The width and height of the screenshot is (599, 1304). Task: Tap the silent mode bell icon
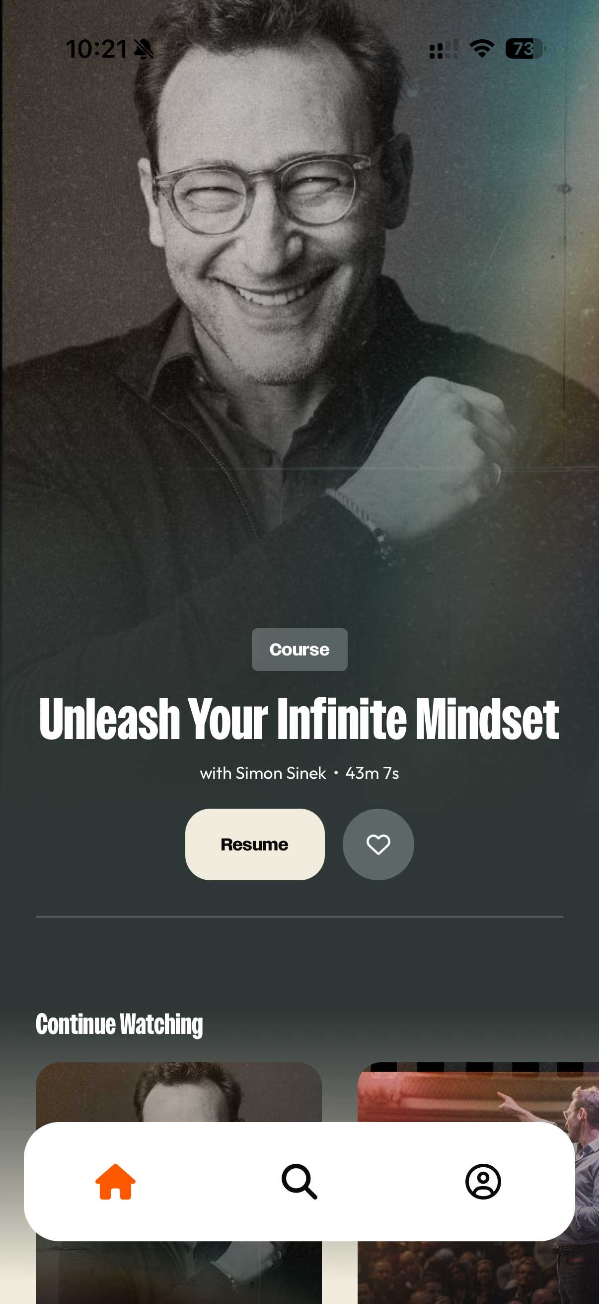tap(144, 49)
